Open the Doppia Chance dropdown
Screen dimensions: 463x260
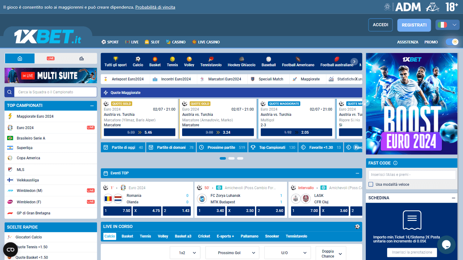click(331, 253)
